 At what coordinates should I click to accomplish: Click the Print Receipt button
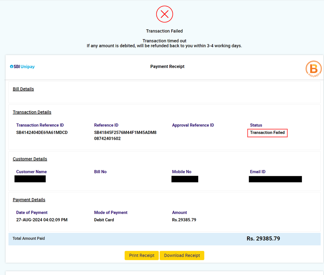[x=142, y=256]
